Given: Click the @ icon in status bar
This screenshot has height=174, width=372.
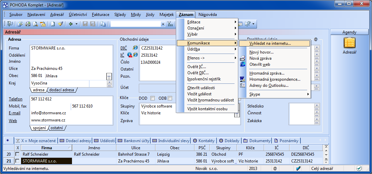Looking at the screenshot, I should [x=275, y=168].
